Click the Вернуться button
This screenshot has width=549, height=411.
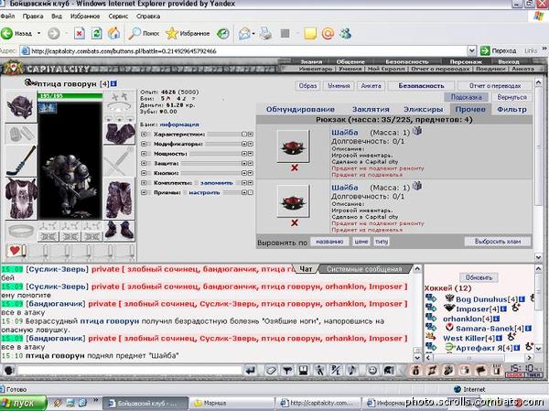pyautogui.click(x=511, y=97)
